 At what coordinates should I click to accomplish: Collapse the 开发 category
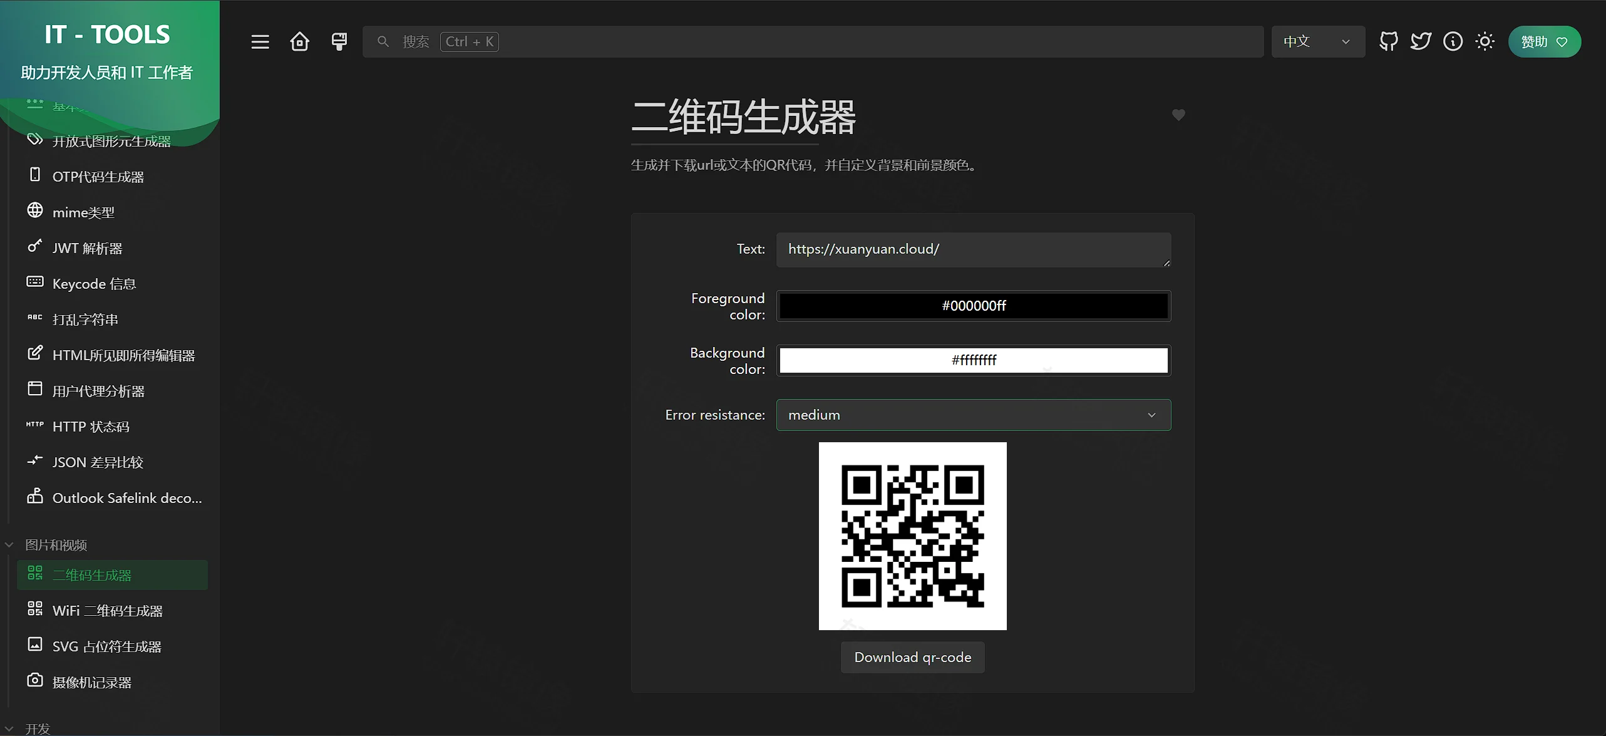coord(28,728)
